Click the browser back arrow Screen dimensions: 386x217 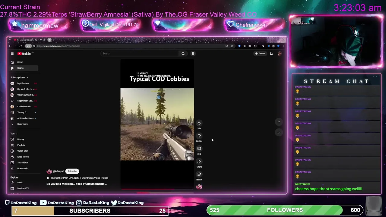coord(10,46)
